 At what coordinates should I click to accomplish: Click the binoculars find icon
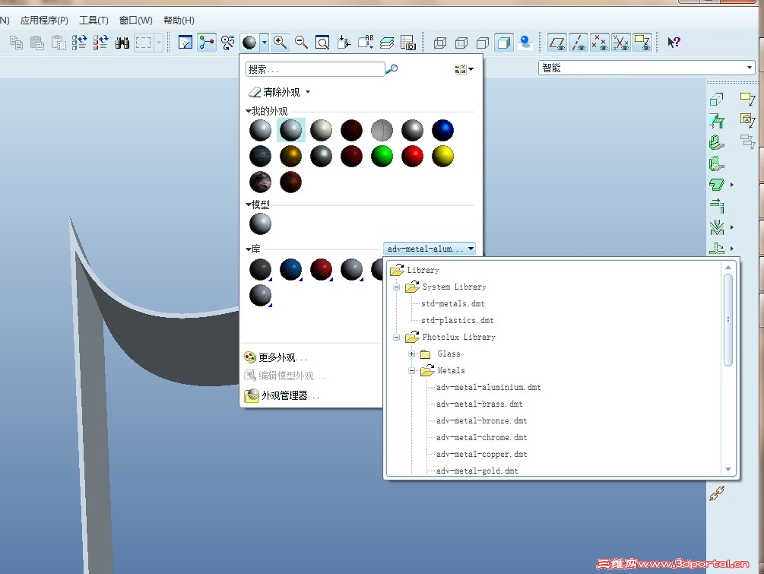(122, 43)
